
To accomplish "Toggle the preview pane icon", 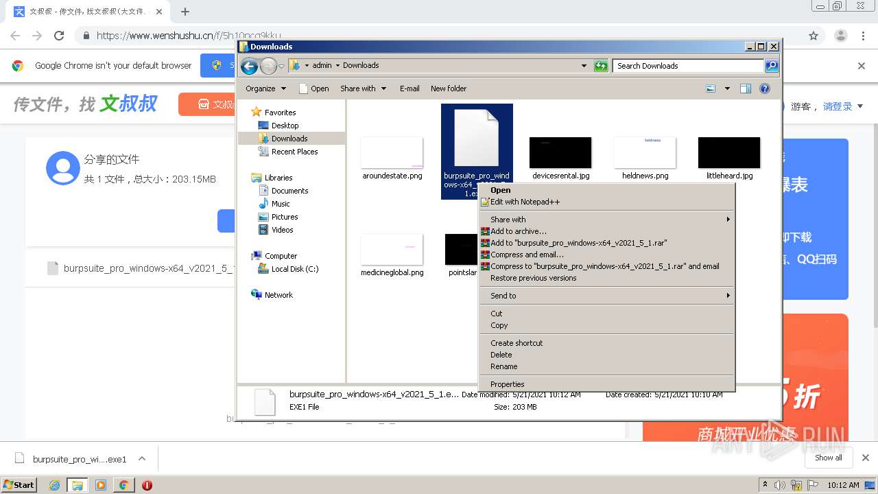I will 746,89.
